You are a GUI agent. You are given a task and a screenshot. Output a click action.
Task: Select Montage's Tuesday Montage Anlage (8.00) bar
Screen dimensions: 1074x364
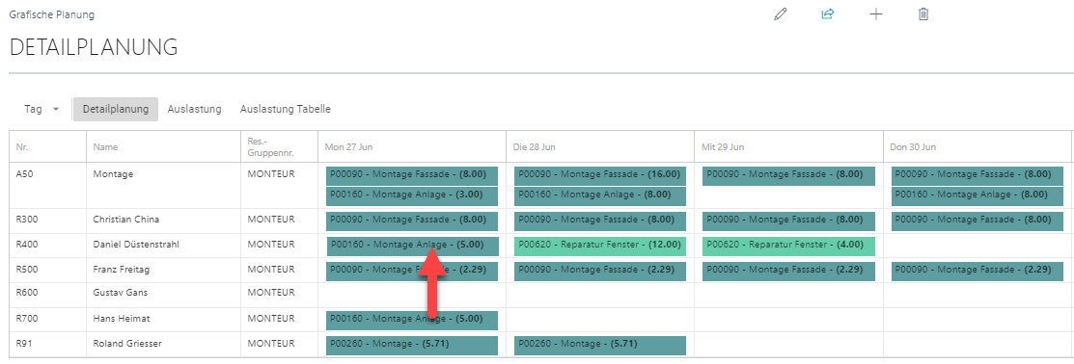click(x=600, y=196)
